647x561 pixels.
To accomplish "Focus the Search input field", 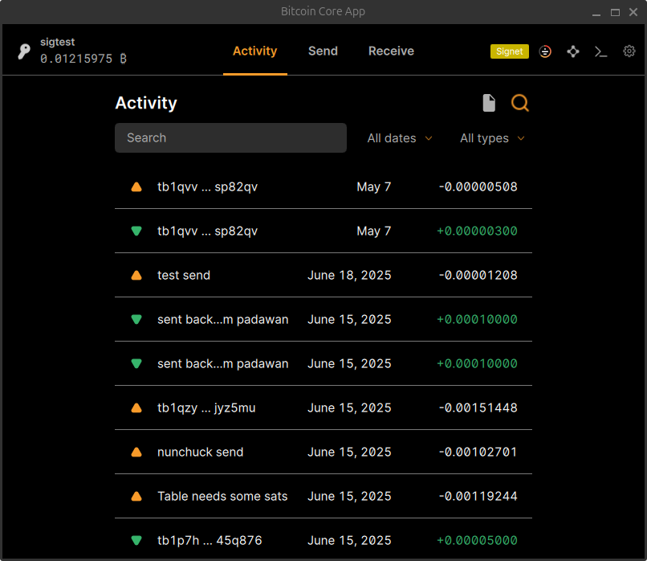I will [230, 137].
